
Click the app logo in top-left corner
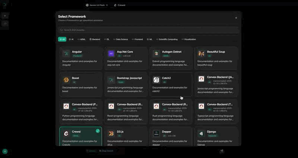5,4
